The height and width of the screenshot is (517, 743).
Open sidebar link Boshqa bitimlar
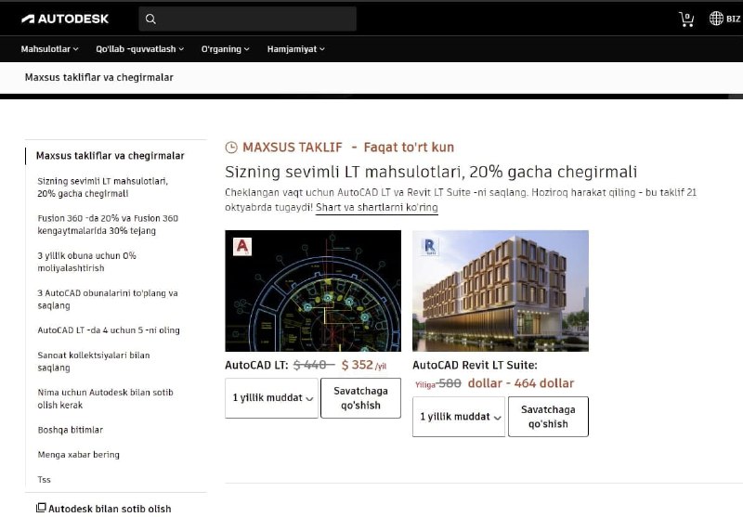[71, 430]
